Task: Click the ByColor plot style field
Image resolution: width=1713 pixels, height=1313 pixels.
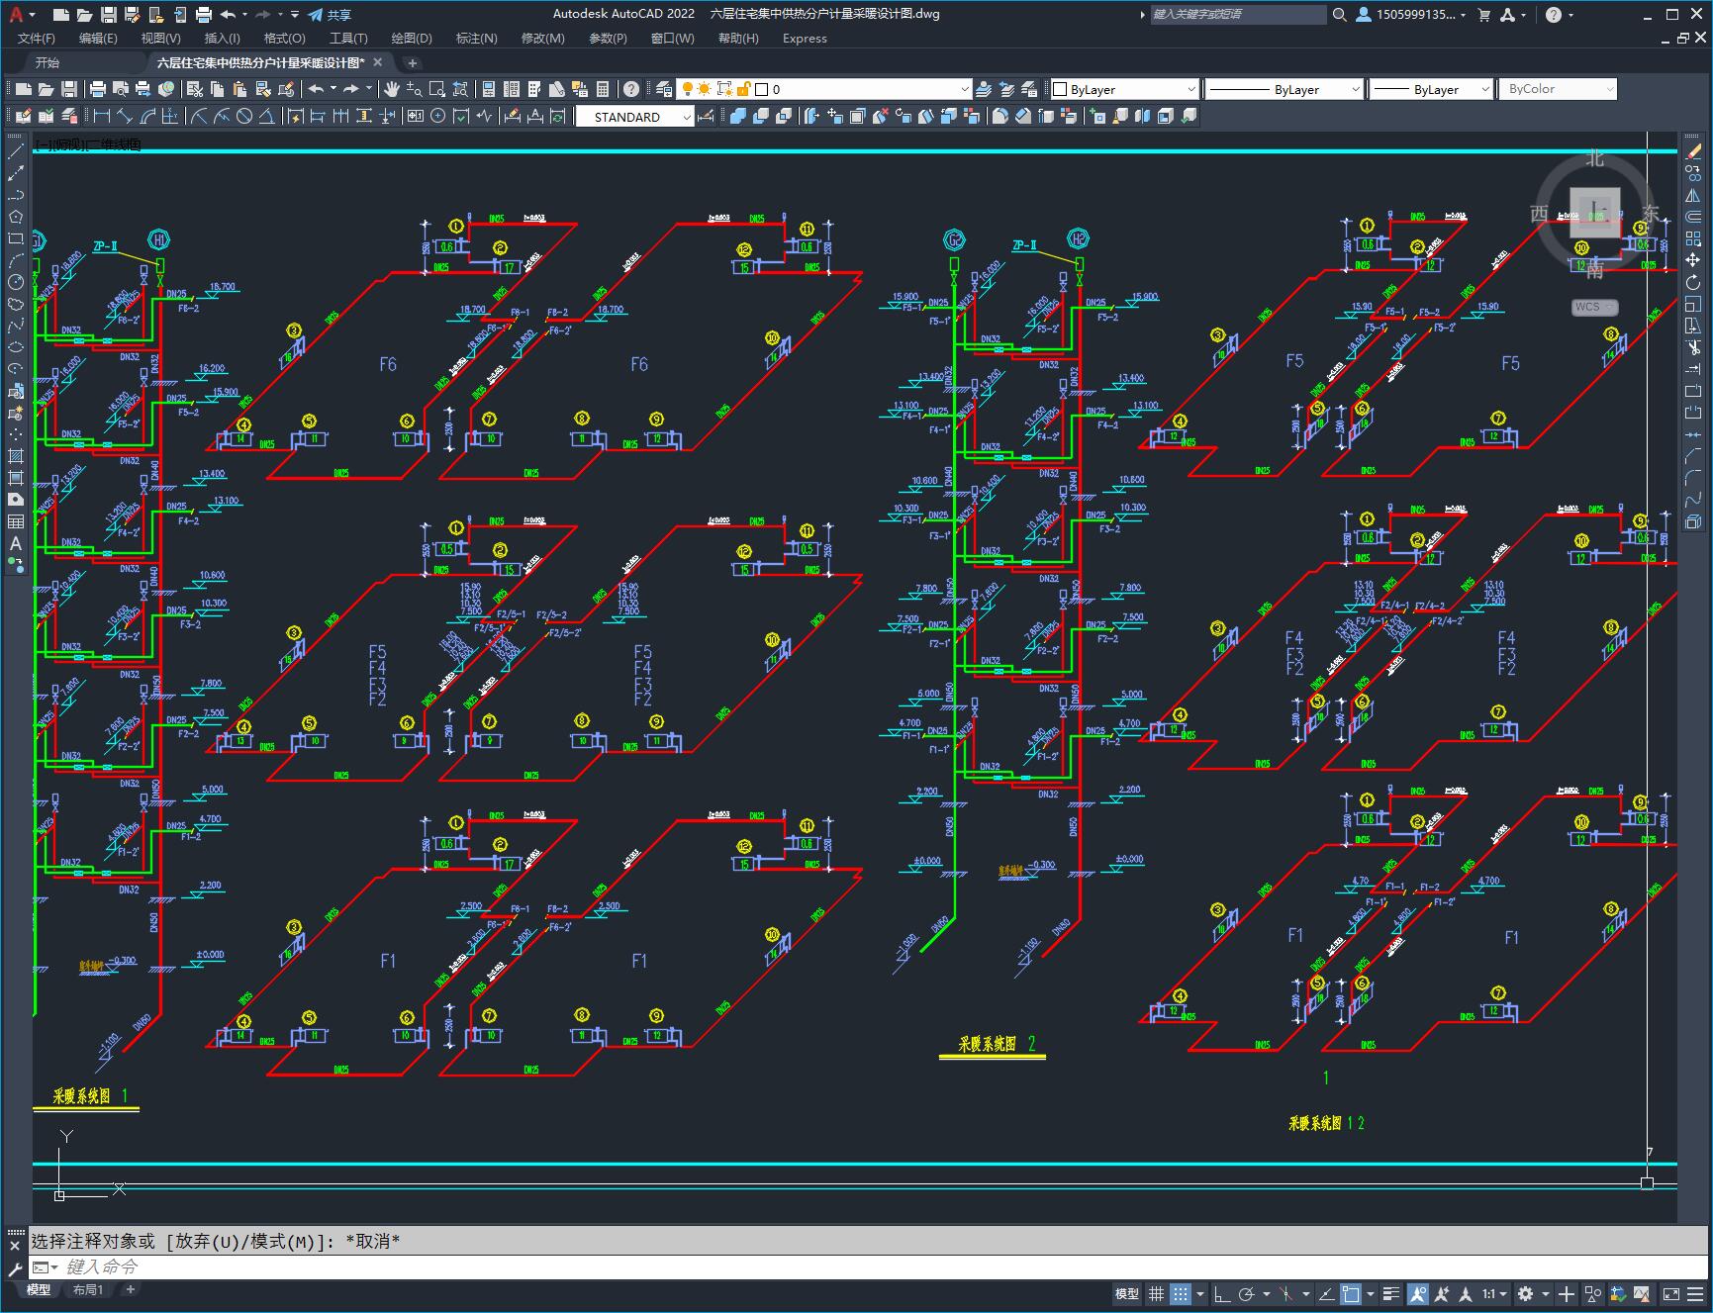Action: (x=1558, y=89)
